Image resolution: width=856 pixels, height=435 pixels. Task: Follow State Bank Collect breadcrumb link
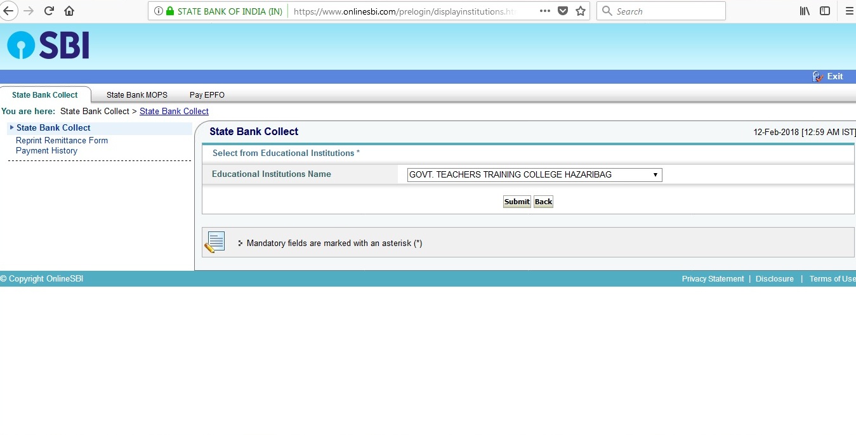pos(174,111)
